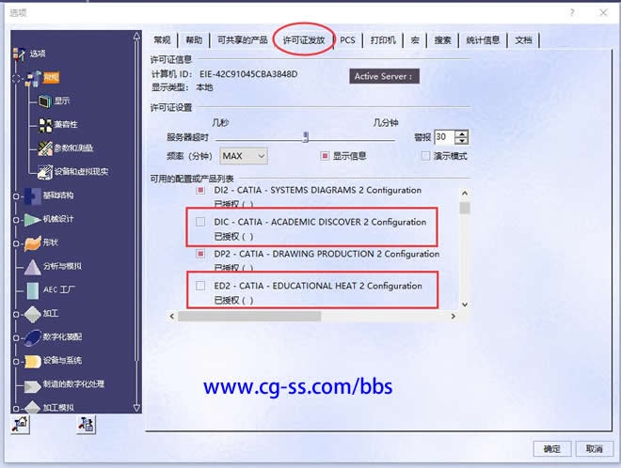Expand the Equipment and Systems node
The image size is (621, 468).
[16, 362]
